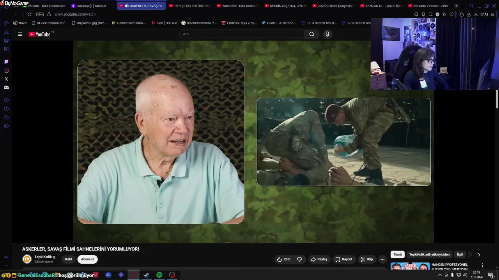Click the page vertical scrollbar
The image size is (499, 280).
pyautogui.click(x=497, y=99)
